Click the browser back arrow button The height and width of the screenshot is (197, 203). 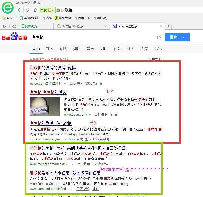tap(20, 10)
